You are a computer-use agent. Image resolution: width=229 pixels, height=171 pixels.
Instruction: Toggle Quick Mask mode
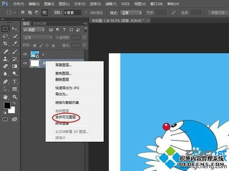(x=5, y=119)
